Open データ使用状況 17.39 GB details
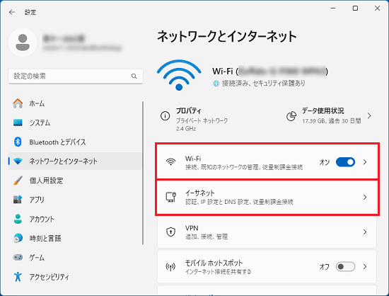The width and height of the screenshot is (389, 296). coord(330,115)
